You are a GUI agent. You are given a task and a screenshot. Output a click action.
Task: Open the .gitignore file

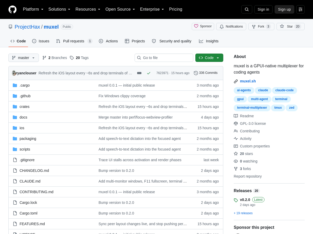click(27, 160)
